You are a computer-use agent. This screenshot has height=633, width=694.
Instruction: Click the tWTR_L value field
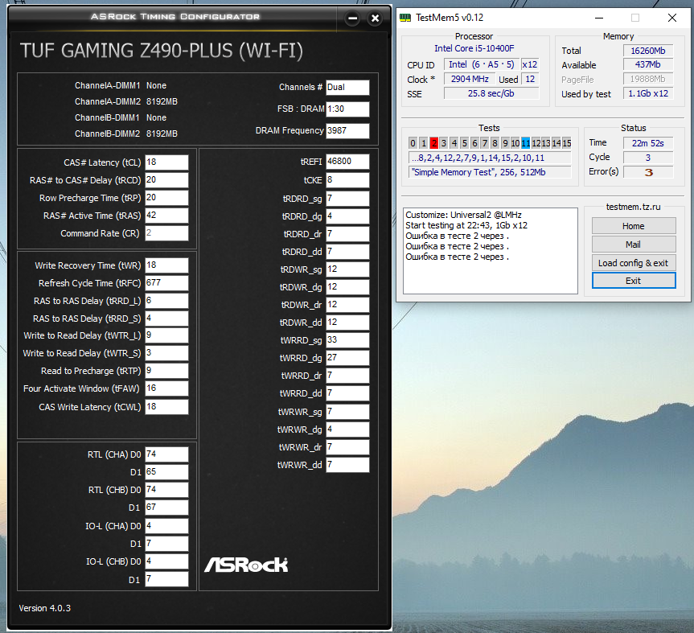pyautogui.click(x=166, y=335)
